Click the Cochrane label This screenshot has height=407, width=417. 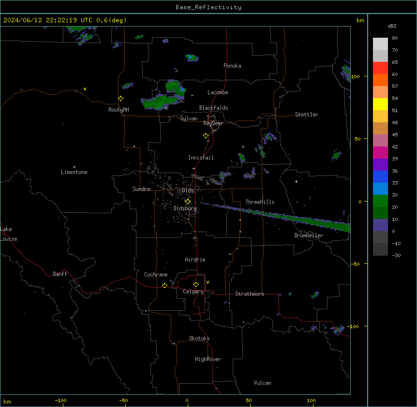[156, 275]
